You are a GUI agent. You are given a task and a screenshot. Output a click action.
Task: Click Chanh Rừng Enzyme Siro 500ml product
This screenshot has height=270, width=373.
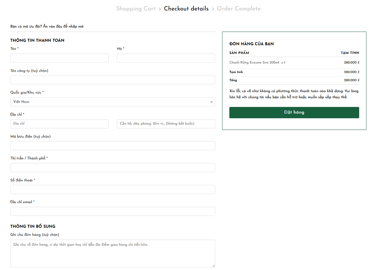point(254,63)
